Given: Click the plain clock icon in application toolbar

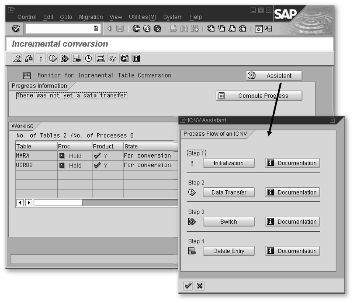Looking at the screenshot, I should pos(88,59).
